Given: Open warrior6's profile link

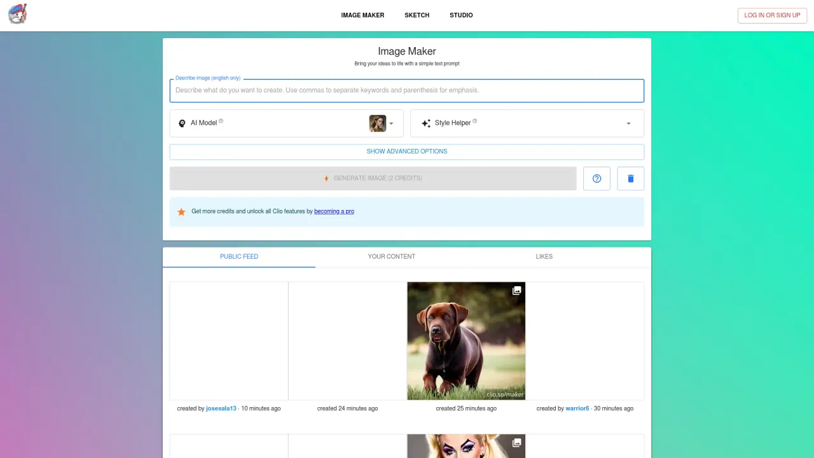Looking at the screenshot, I should click(577, 408).
